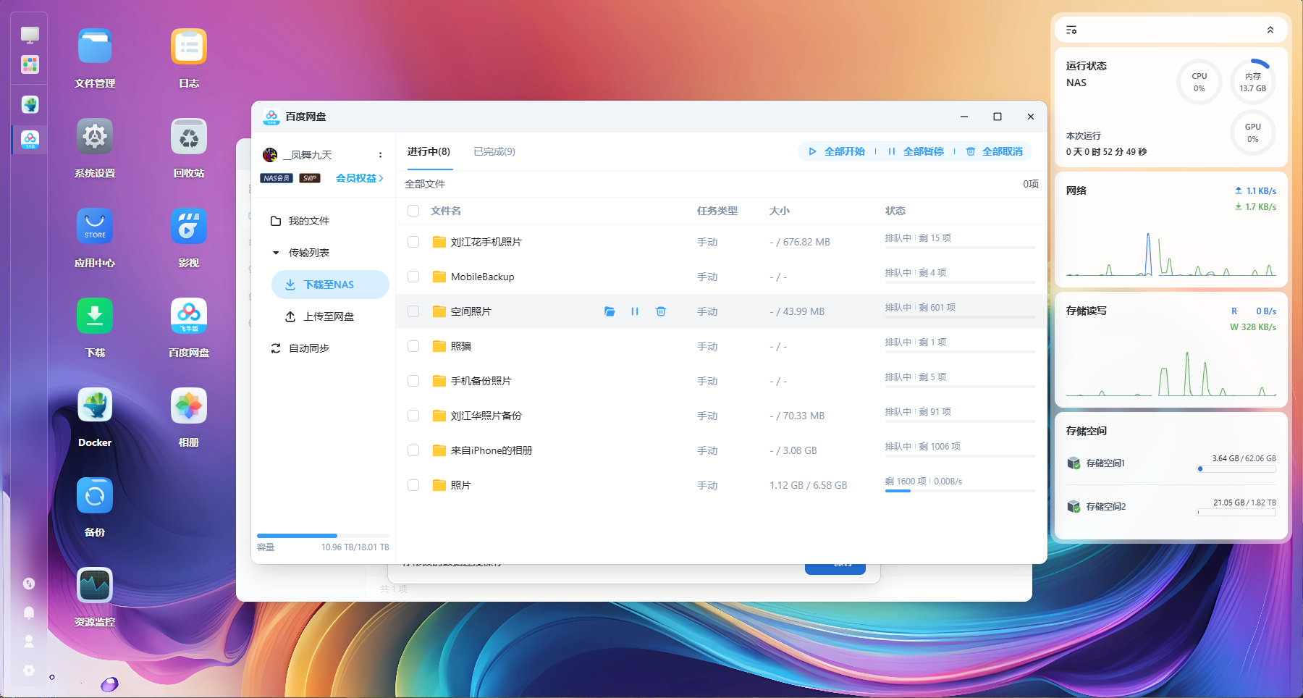Screen dimensions: 1303x698
Task: Check the 照片 row checkbox
Action: pos(413,485)
